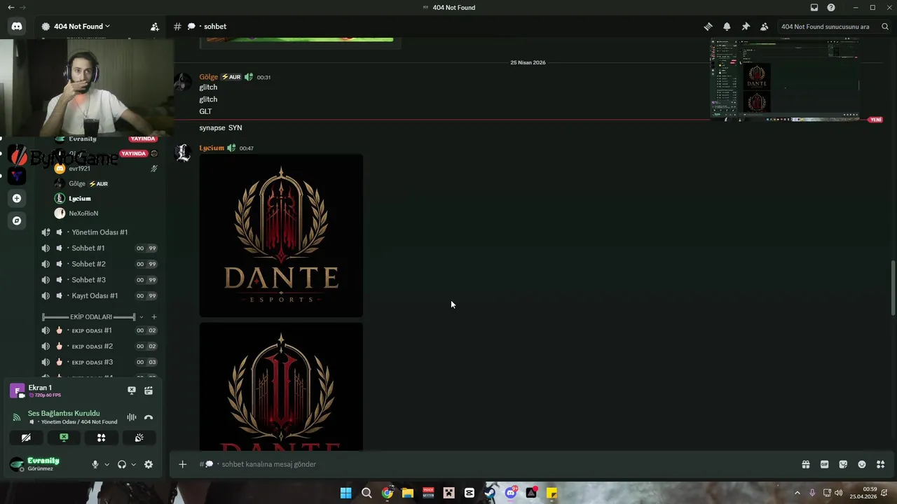Open headphone output options dropdown

tap(133, 464)
